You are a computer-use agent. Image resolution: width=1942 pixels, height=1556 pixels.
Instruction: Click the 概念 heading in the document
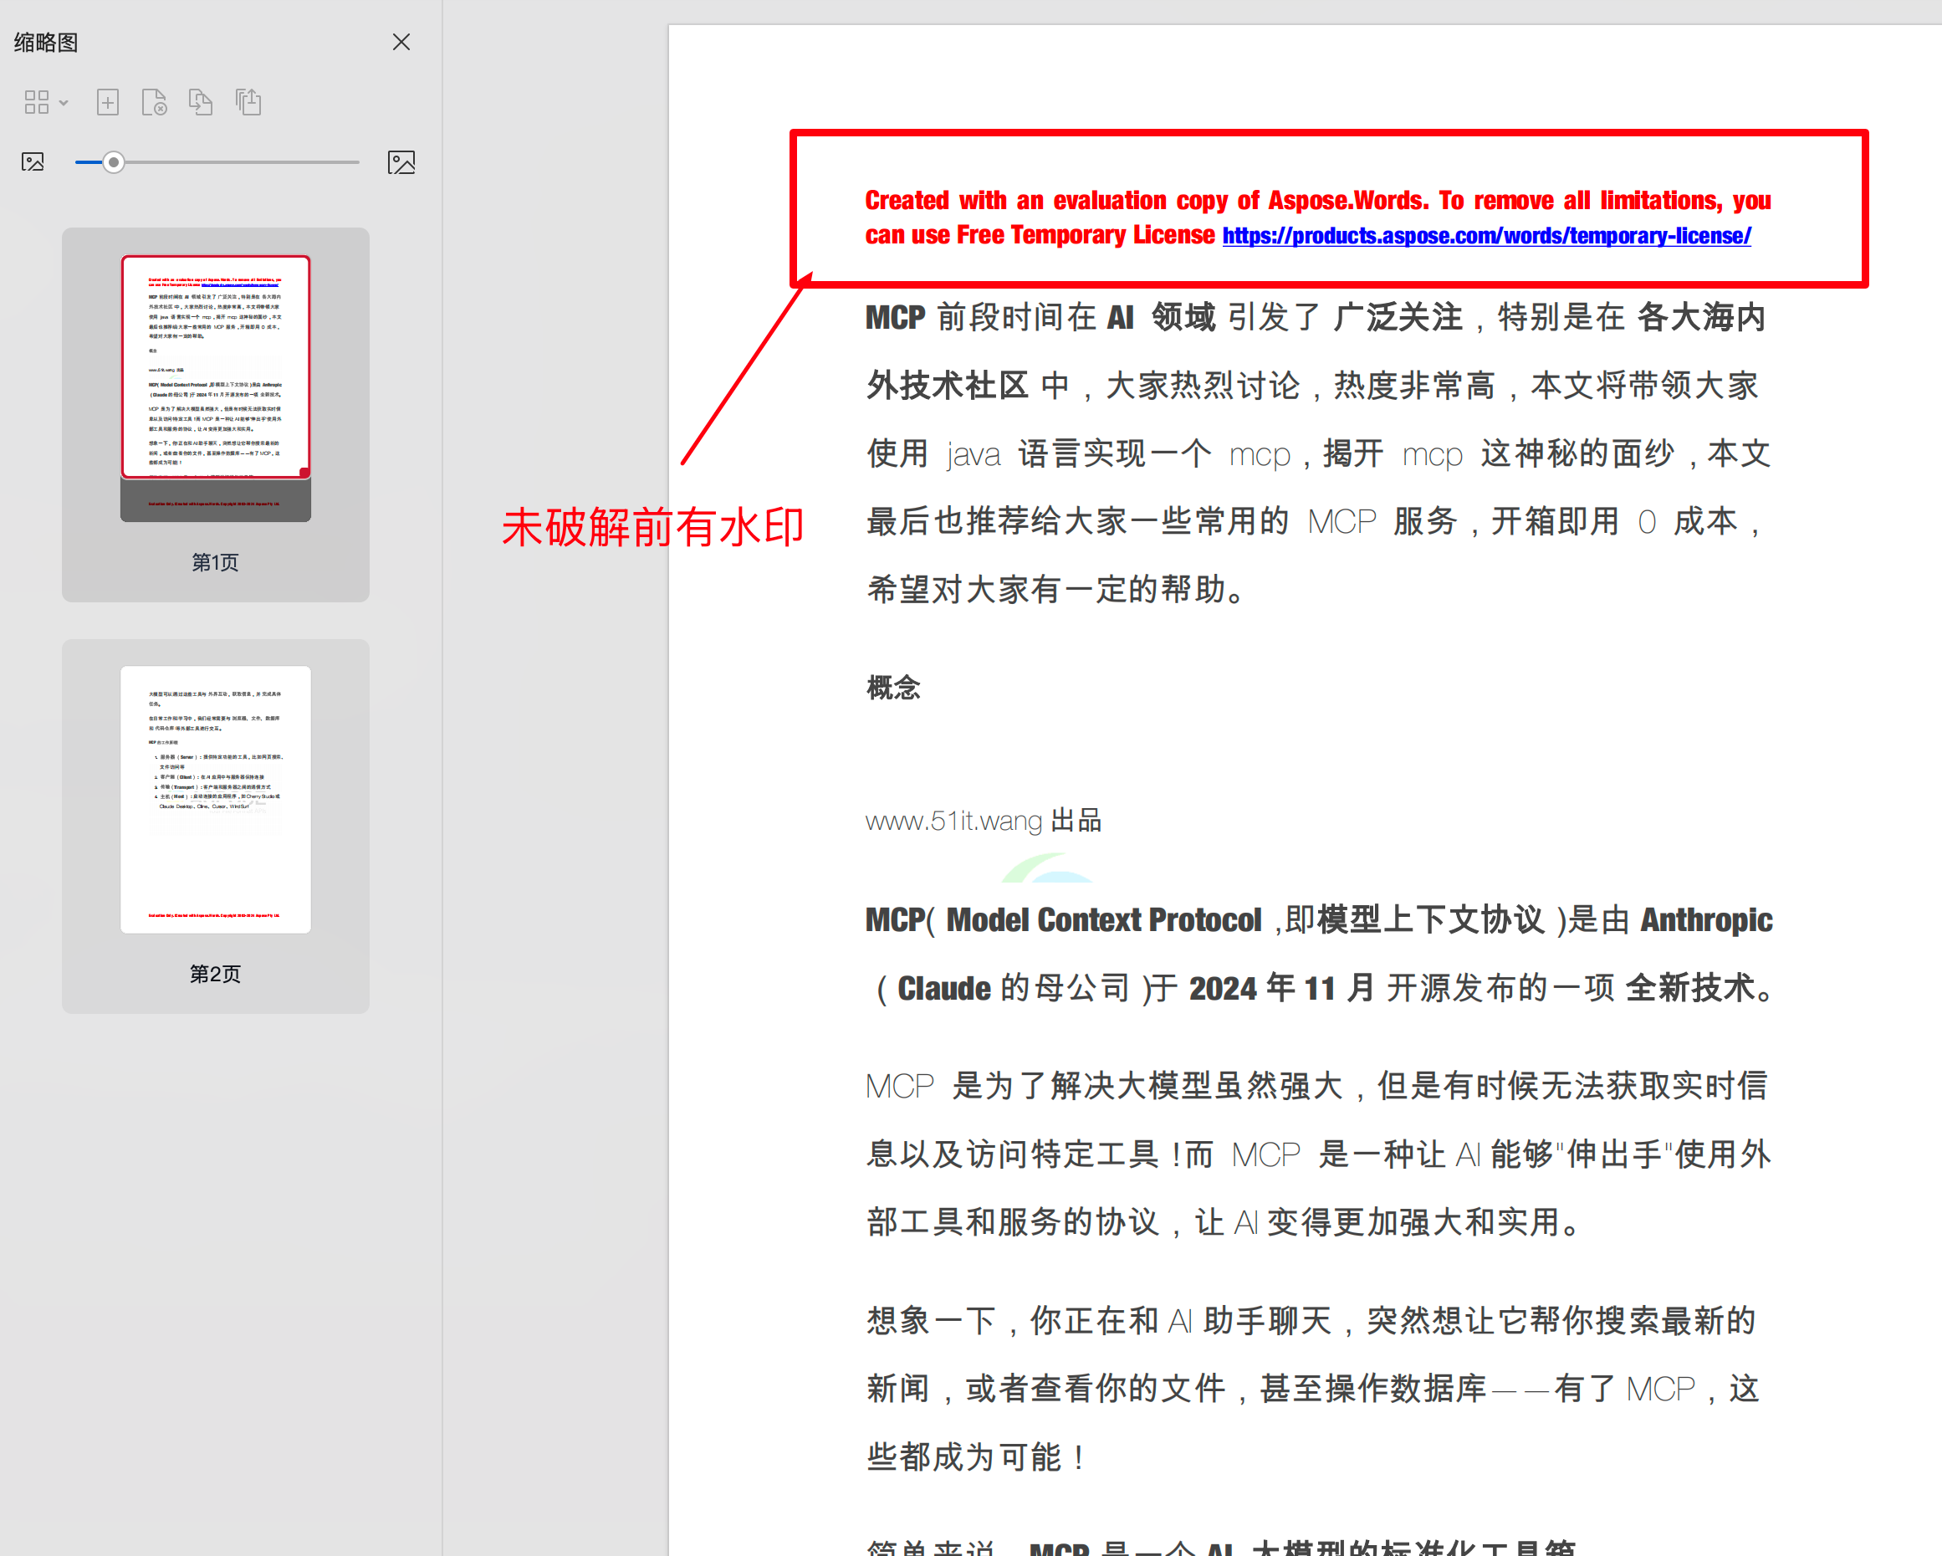click(892, 688)
